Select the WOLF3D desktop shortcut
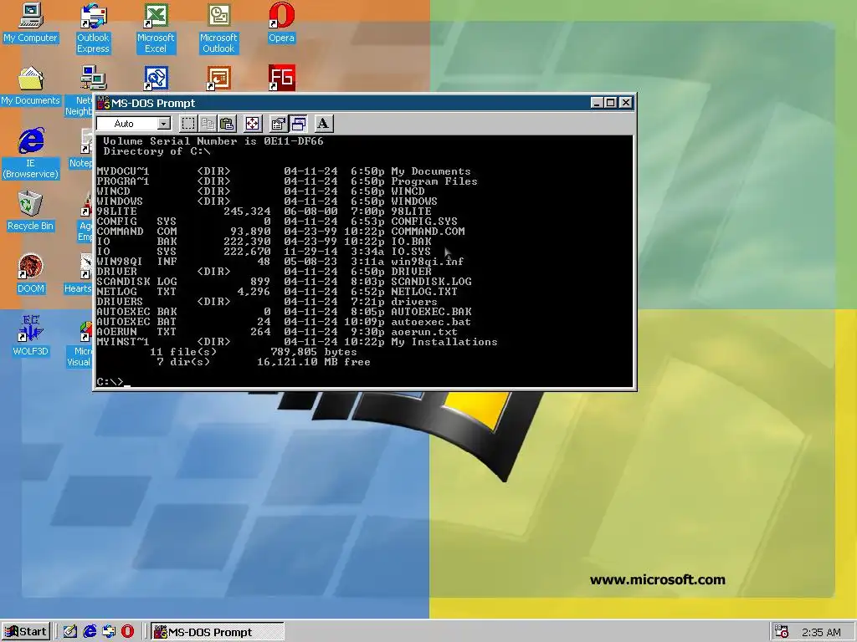The height and width of the screenshot is (642, 857). (x=30, y=336)
